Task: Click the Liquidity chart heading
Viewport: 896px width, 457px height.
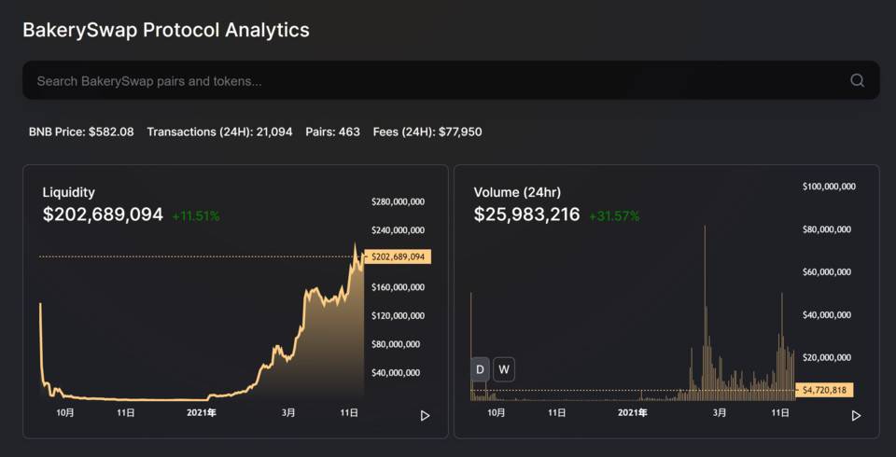Action: 68,192
